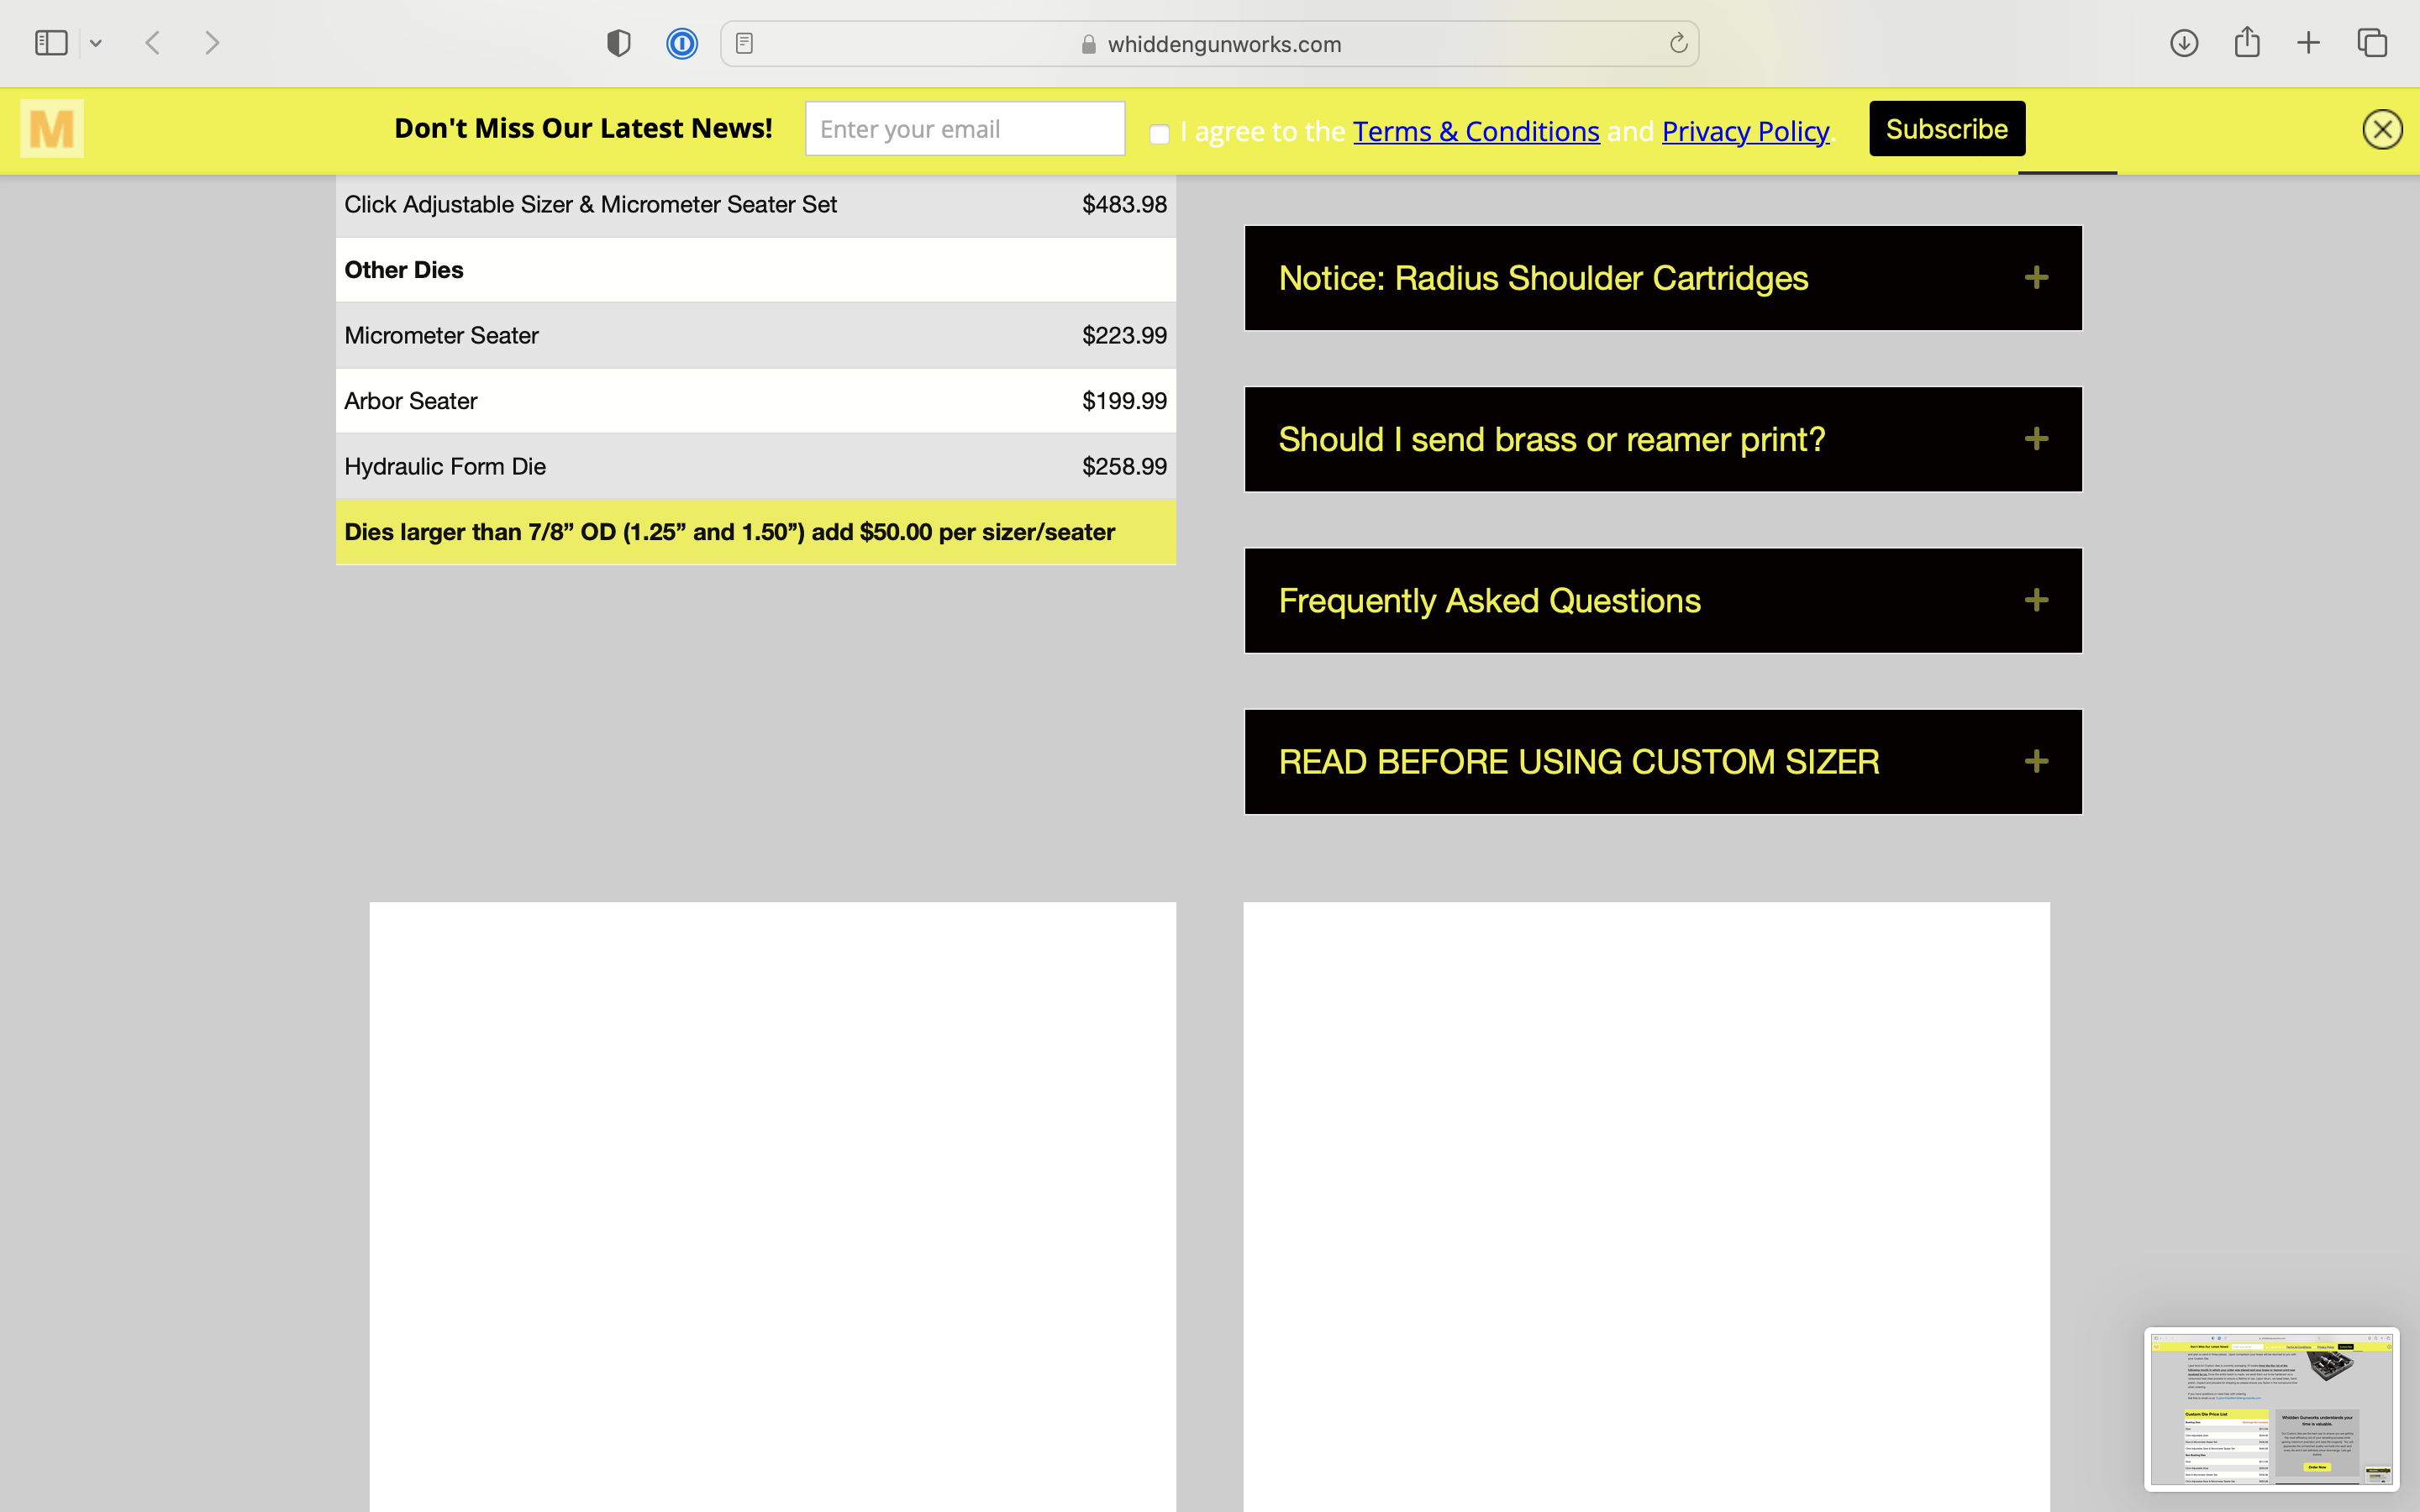Expand Notice: Radius Shoulder Cartridges section
The image size is (2420, 1512).
coord(1663,278)
